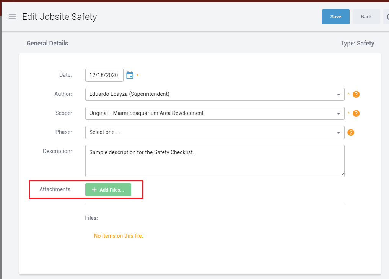
Task: Open the calendar date picker icon
Action: coord(130,75)
